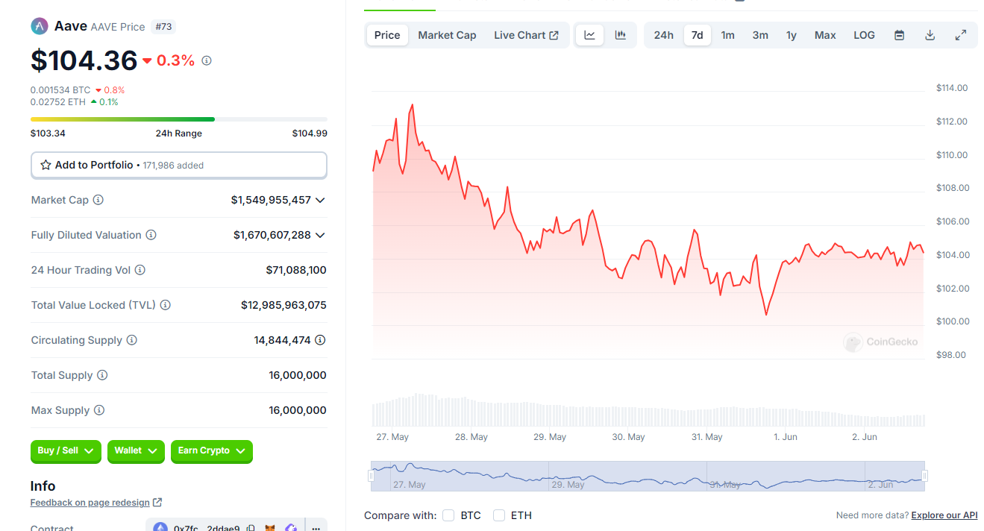This screenshot has width=984, height=531.
Task: Open the Total Value Locked info icon
Action: coord(166,305)
